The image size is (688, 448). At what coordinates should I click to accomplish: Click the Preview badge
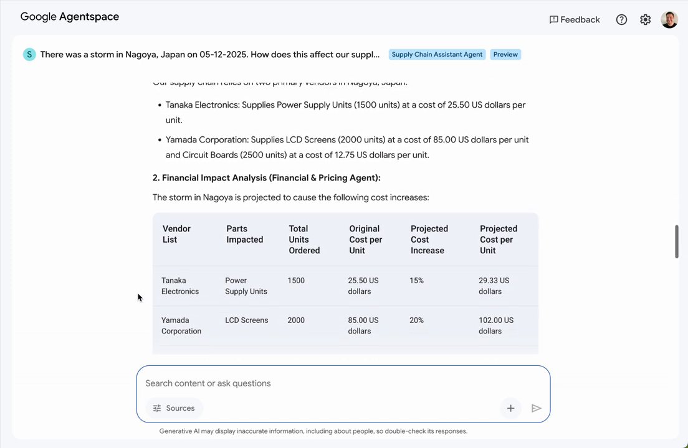(x=505, y=54)
